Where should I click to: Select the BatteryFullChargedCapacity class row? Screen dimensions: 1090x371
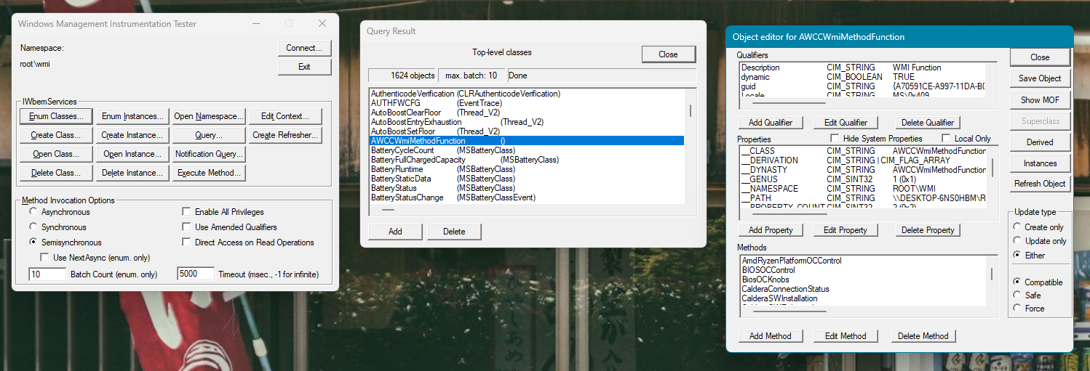pyautogui.click(x=527, y=160)
